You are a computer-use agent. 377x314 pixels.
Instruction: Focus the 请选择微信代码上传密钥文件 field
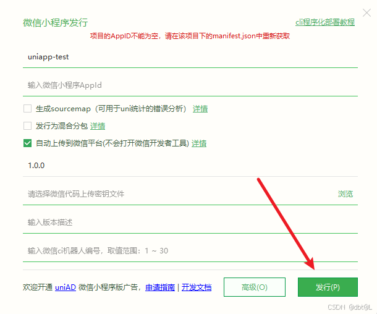click(x=178, y=194)
